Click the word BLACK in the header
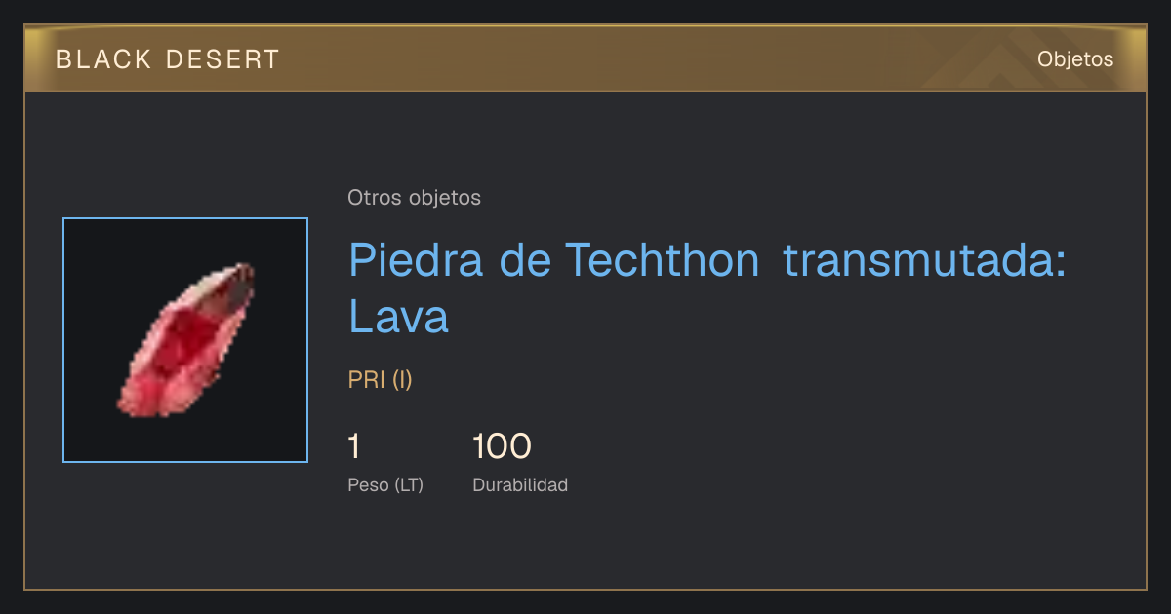Screen dimensions: 1171x614 pyautogui.click(x=104, y=59)
